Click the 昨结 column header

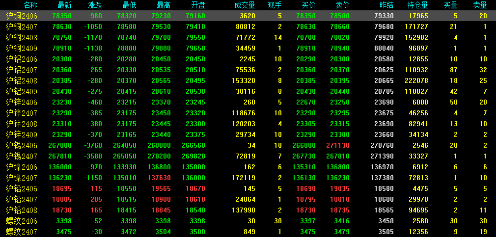point(387,5)
